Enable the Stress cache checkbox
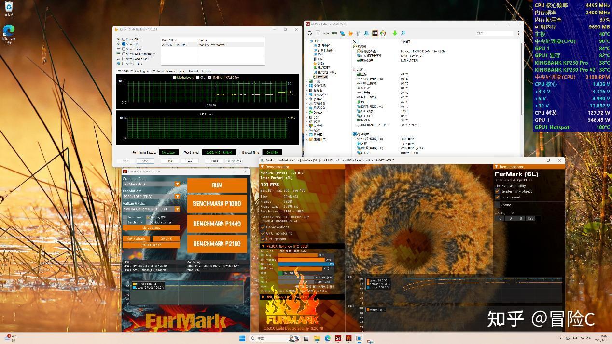Screen dimensions: 612x344 pyautogui.click(x=124, y=49)
